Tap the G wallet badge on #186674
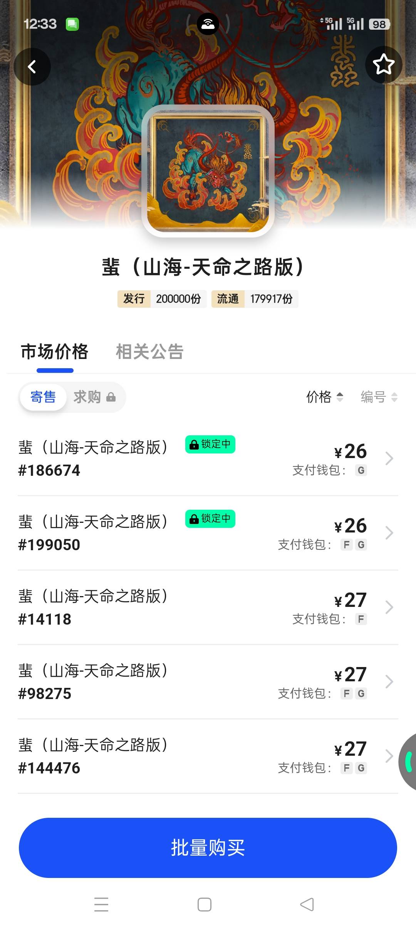 tap(361, 470)
